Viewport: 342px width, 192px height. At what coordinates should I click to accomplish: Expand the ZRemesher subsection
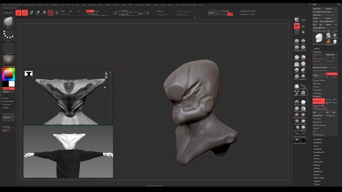[x=317, y=122]
